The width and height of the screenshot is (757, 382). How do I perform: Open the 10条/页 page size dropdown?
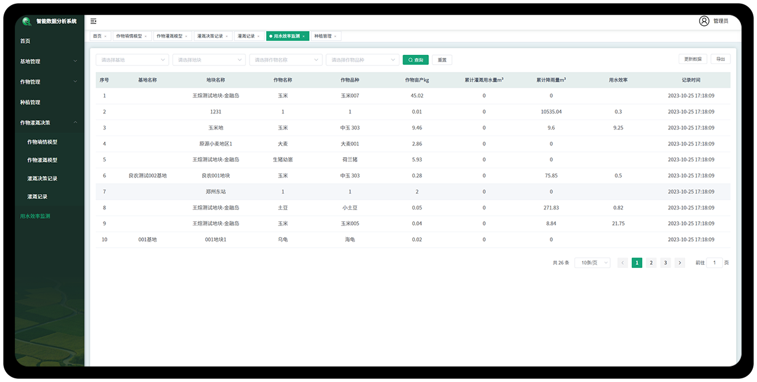(591, 262)
